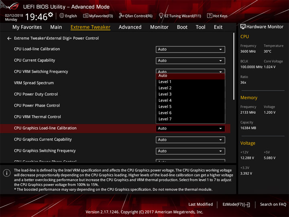Click memory capacity 16384 MB
This screenshot has height=217, width=289.
248,128
